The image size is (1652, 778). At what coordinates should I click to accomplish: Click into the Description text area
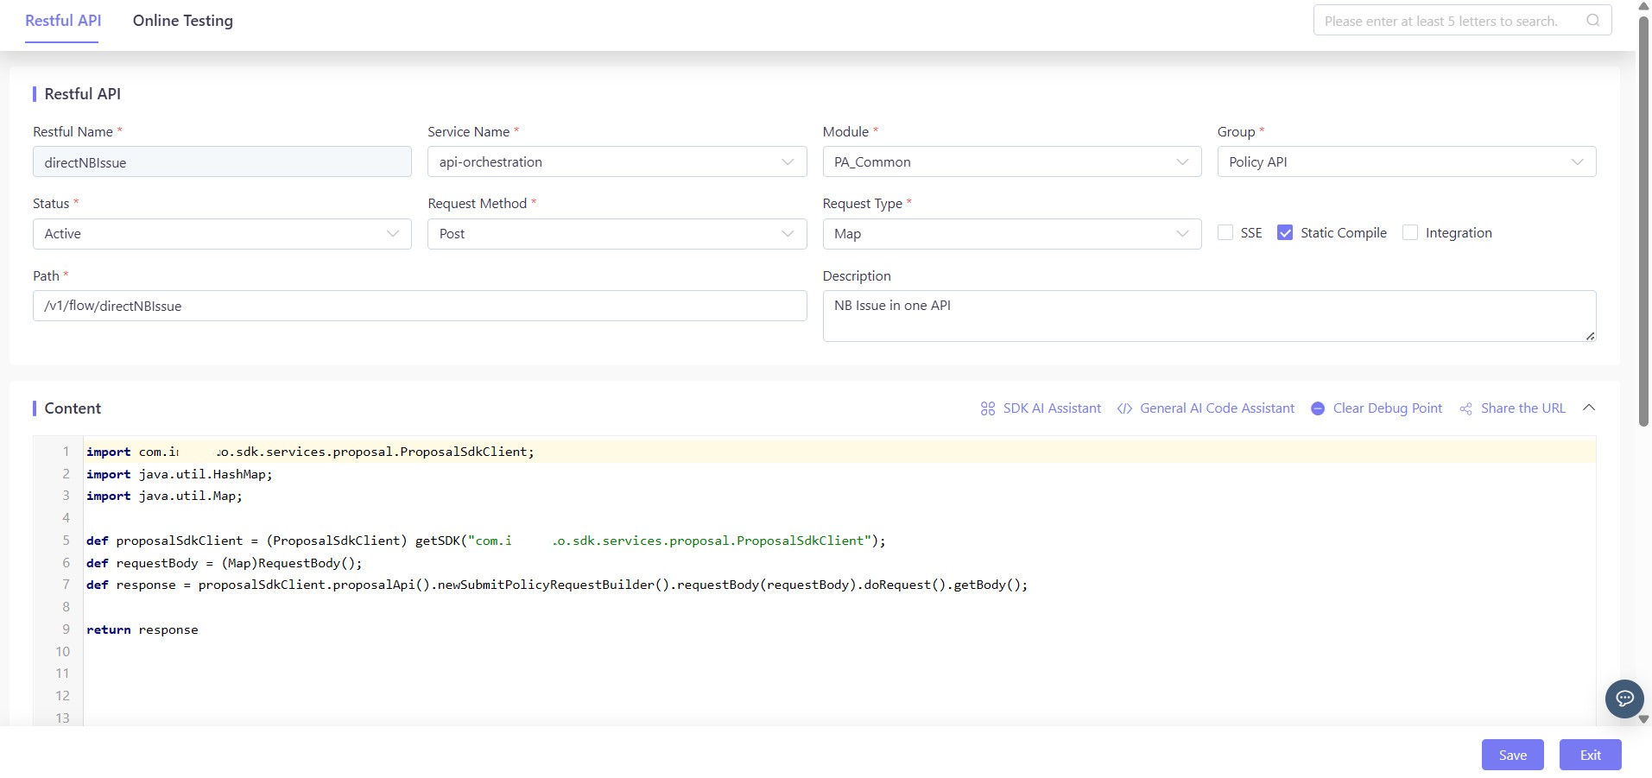1209,316
